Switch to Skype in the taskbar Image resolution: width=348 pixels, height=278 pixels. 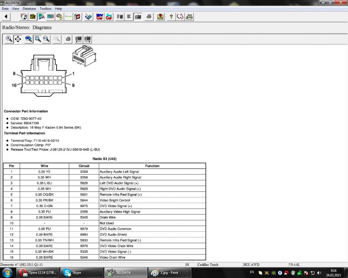(82, 272)
